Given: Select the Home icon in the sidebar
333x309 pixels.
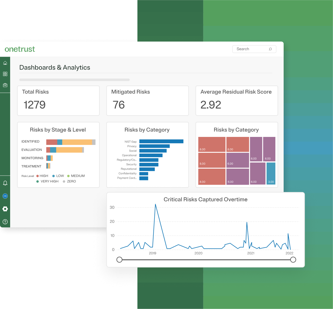Looking at the screenshot, I should (5, 63).
